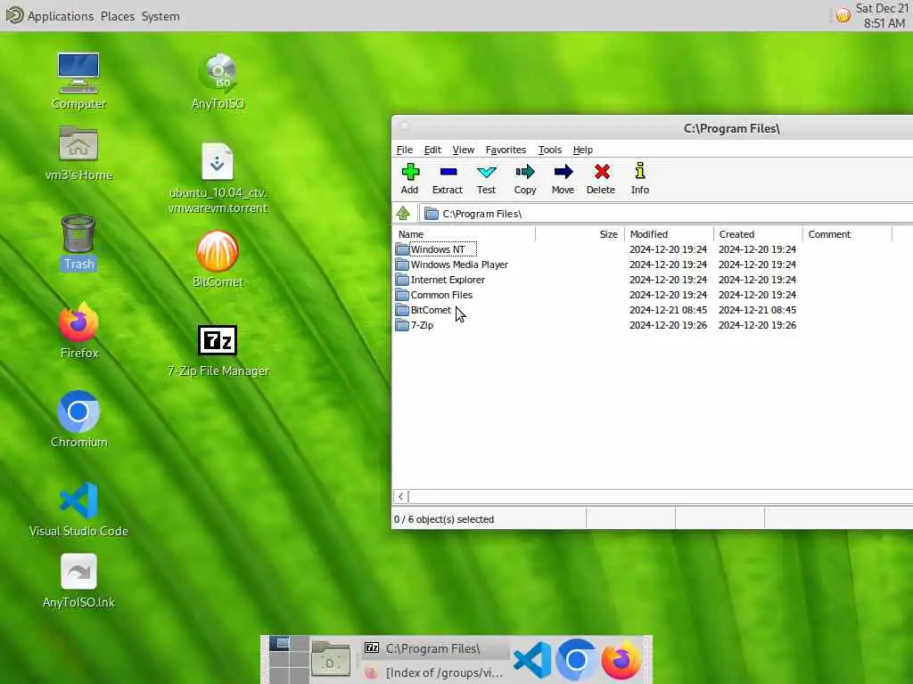The width and height of the screenshot is (913, 684).
Task: Sort by the Modified column header
Action: [x=669, y=234]
